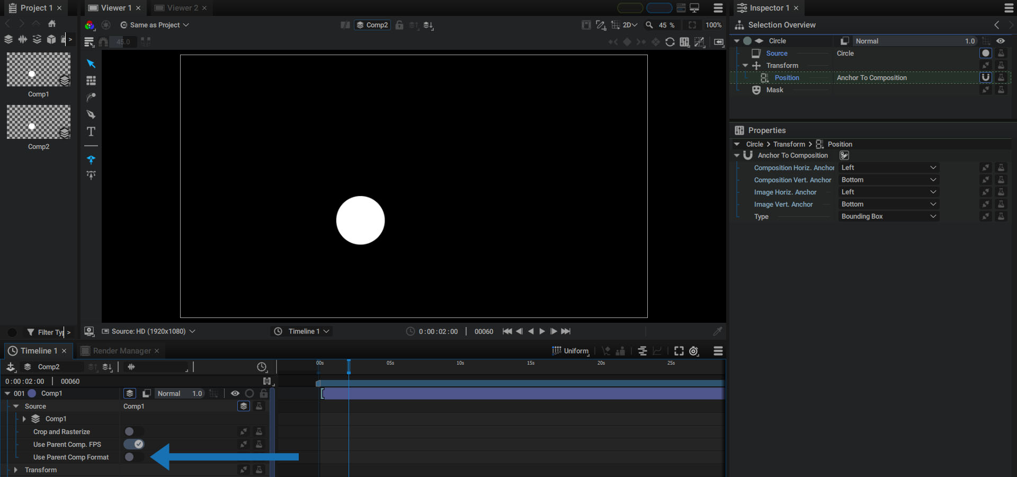Open the grid layout tool
Viewport: 1017px width, 477px height.
pos(91,81)
